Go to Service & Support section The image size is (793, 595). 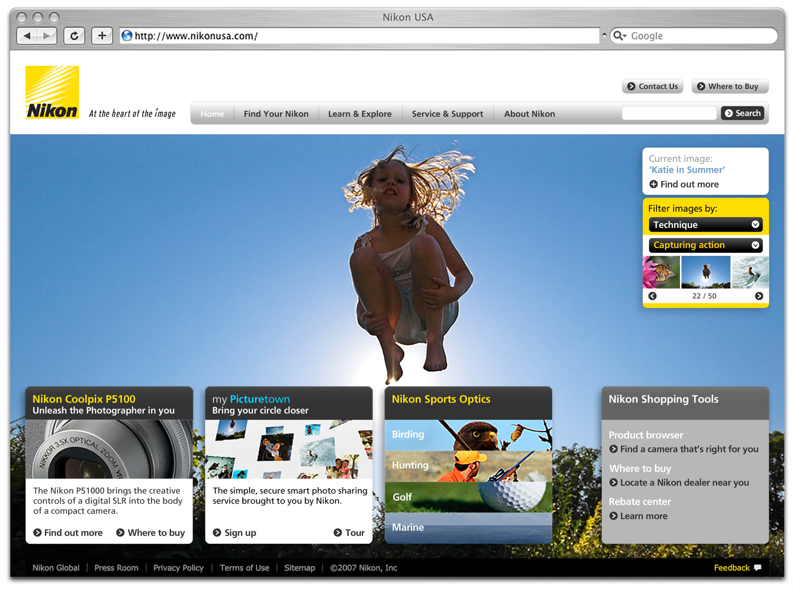[x=447, y=114]
